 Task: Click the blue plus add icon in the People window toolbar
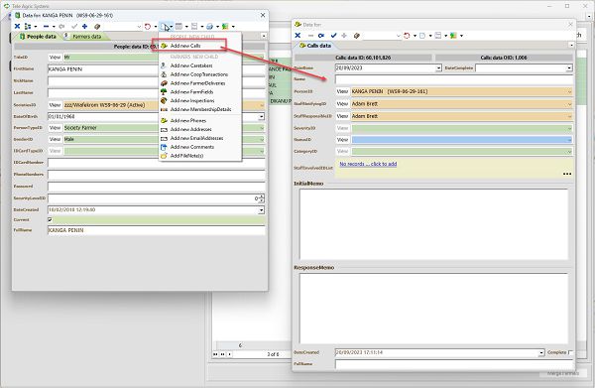pos(84,26)
